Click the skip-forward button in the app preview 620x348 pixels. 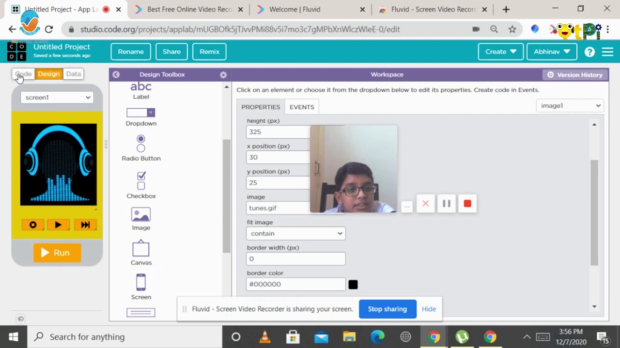[85, 225]
